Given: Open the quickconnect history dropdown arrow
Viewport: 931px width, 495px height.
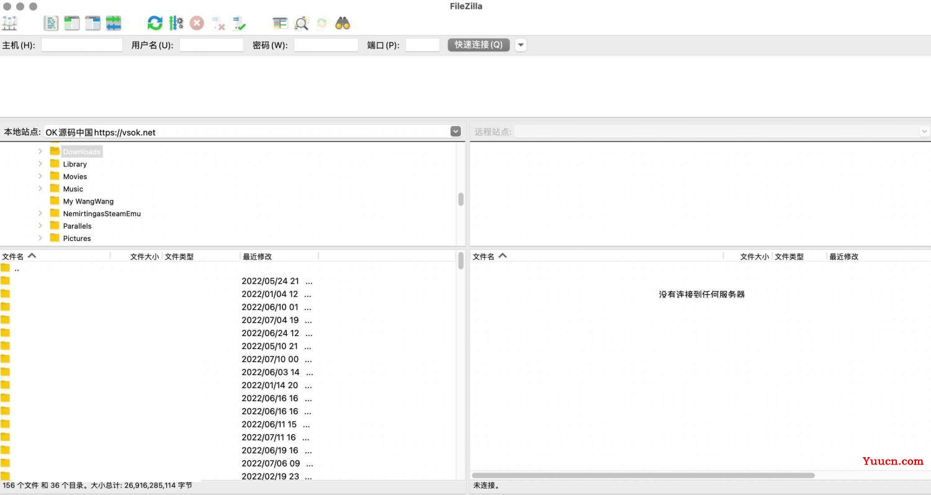Looking at the screenshot, I should click(x=521, y=45).
